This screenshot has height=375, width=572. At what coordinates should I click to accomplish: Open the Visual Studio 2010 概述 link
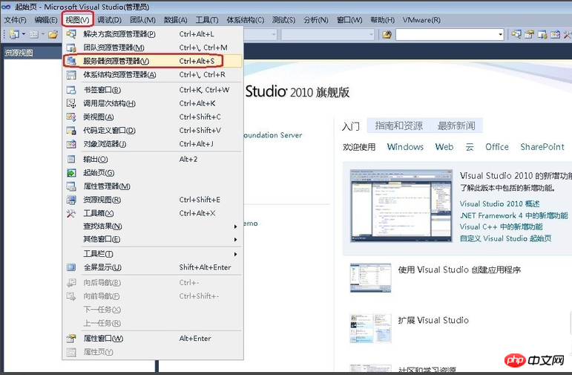[499, 203]
